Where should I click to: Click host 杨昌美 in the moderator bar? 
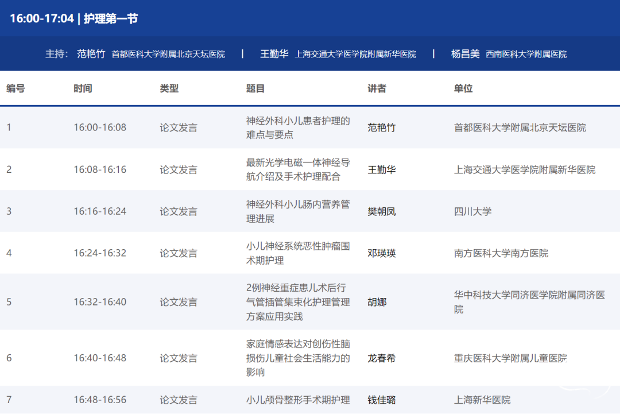pyautogui.click(x=465, y=54)
